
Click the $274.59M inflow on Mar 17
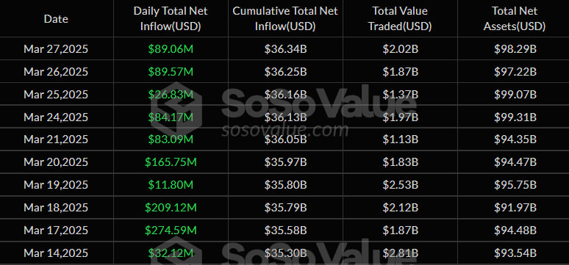coord(171,230)
